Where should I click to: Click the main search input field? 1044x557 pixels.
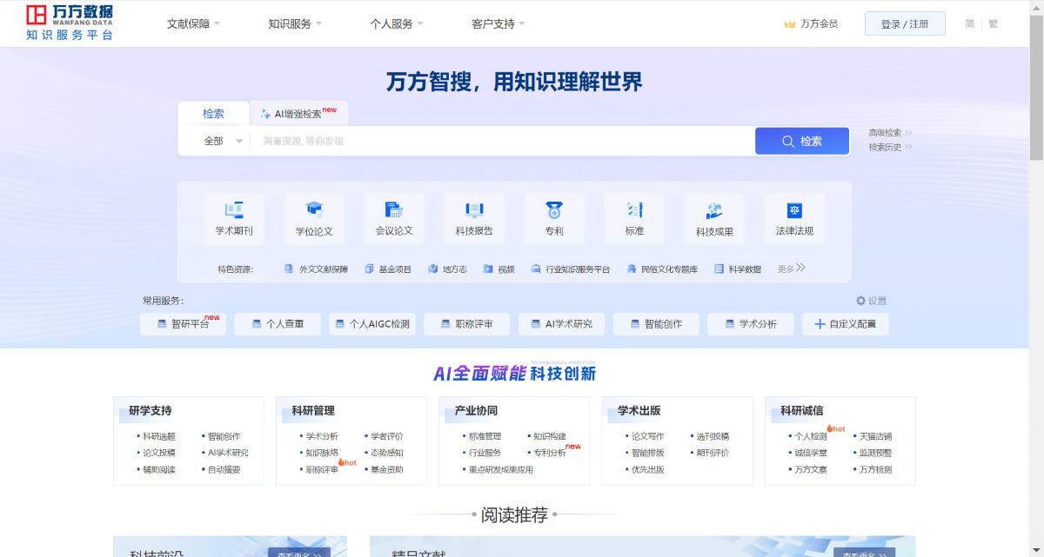pyautogui.click(x=500, y=141)
